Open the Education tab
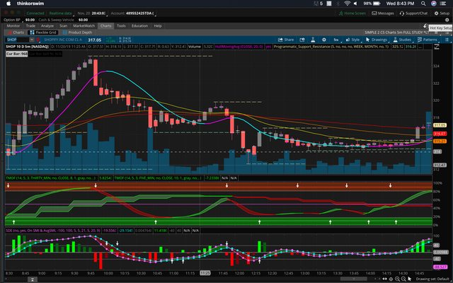 (140, 25)
